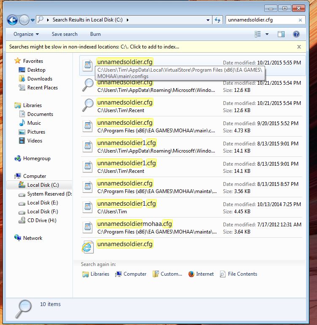Image resolution: width=317 pixels, height=325 pixels.
Task: Open unnamedsoldiermohaa.cfg search result
Action: 134,224
